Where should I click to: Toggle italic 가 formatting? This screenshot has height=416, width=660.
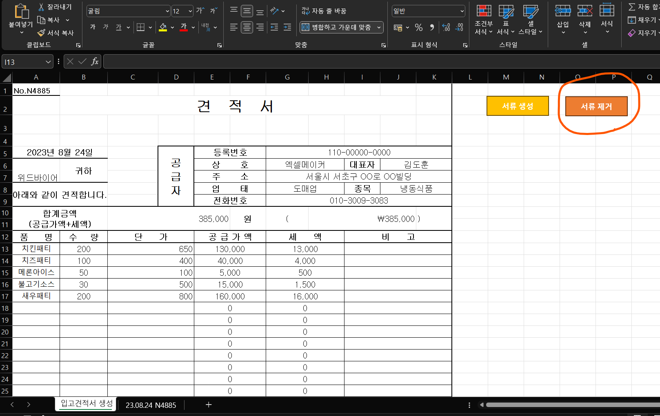(x=106, y=27)
